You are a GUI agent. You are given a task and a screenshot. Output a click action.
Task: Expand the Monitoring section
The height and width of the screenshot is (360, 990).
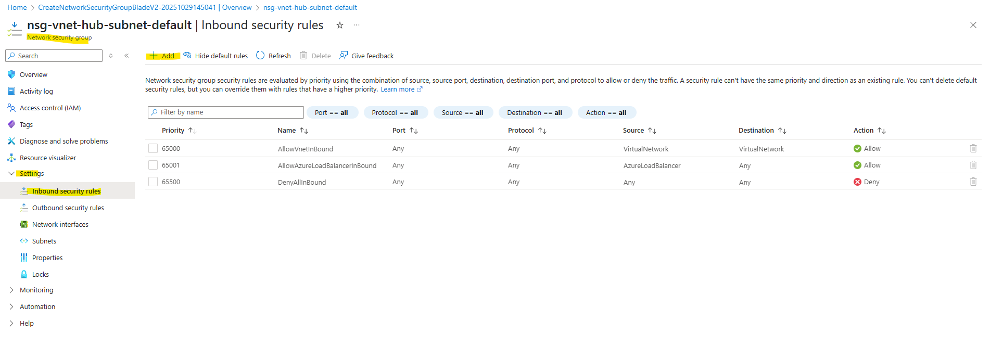[11, 290]
